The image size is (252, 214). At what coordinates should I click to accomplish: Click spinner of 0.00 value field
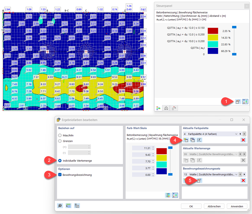coord(153,175)
